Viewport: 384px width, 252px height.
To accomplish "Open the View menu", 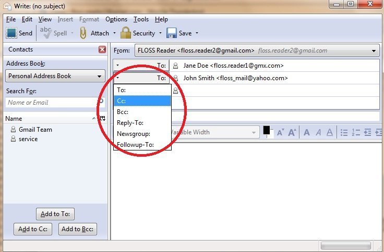I will tap(45, 19).
